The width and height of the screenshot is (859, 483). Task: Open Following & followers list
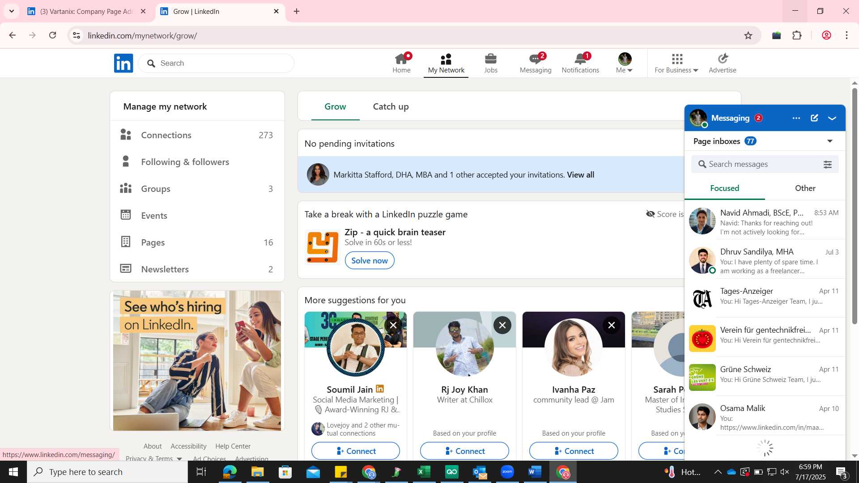click(x=197, y=162)
